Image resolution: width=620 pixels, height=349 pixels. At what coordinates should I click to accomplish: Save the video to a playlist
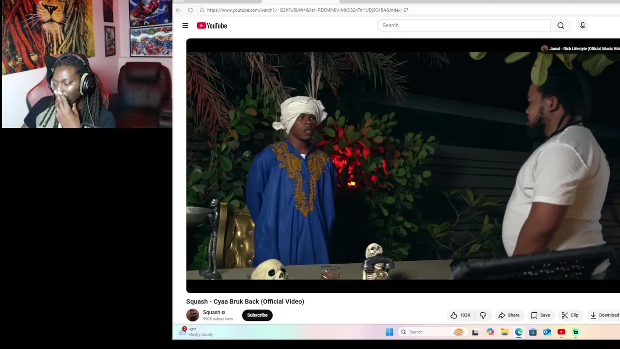540,315
